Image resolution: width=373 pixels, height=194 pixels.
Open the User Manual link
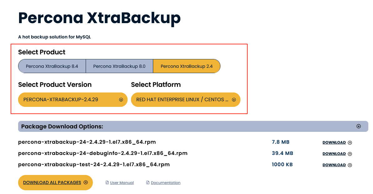click(122, 183)
